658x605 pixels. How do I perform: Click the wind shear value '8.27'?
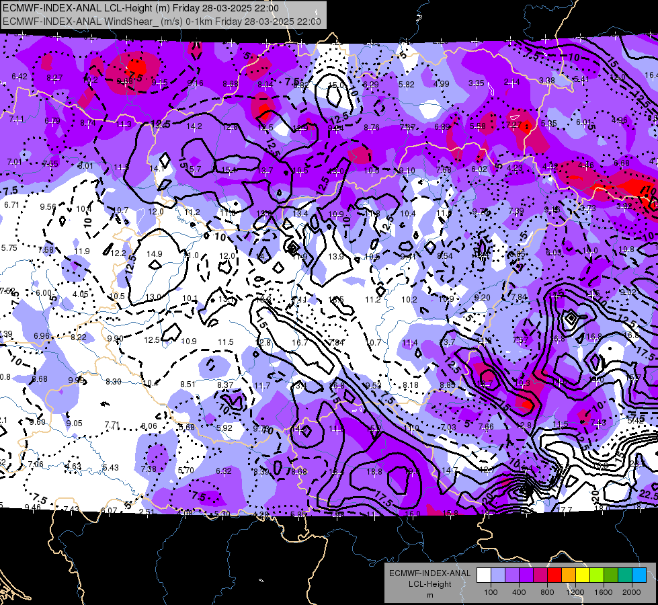pyautogui.click(x=54, y=78)
